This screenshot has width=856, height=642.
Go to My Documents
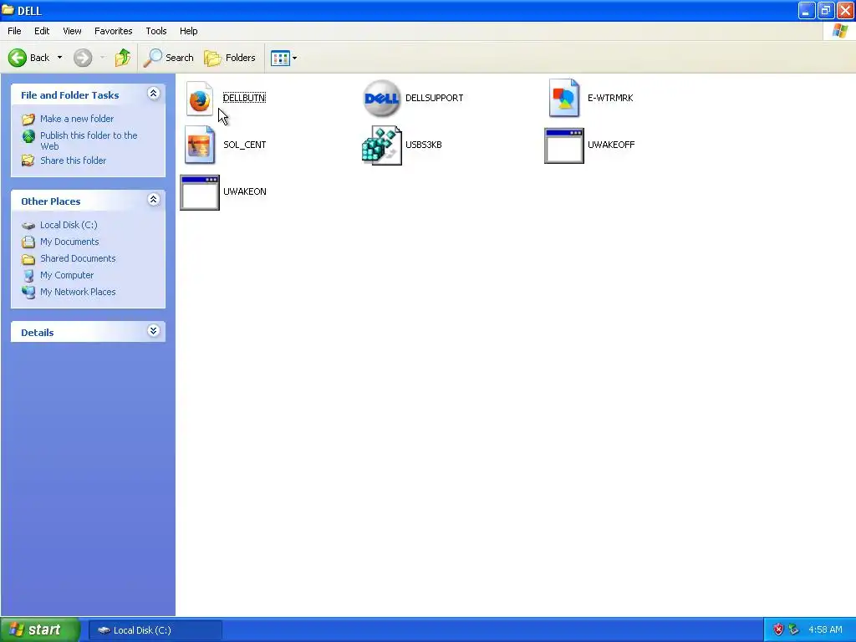pyautogui.click(x=69, y=242)
